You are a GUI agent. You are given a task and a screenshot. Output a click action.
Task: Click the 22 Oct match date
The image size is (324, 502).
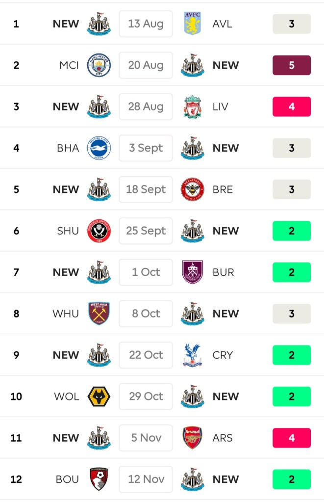[146, 355]
